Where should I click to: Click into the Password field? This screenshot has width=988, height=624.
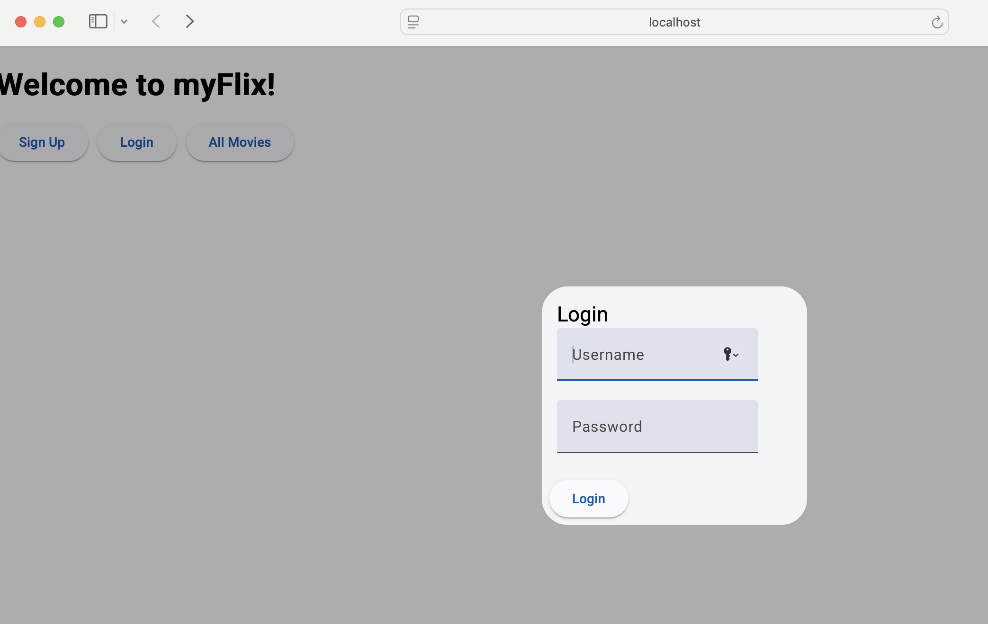pyautogui.click(x=657, y=427)
